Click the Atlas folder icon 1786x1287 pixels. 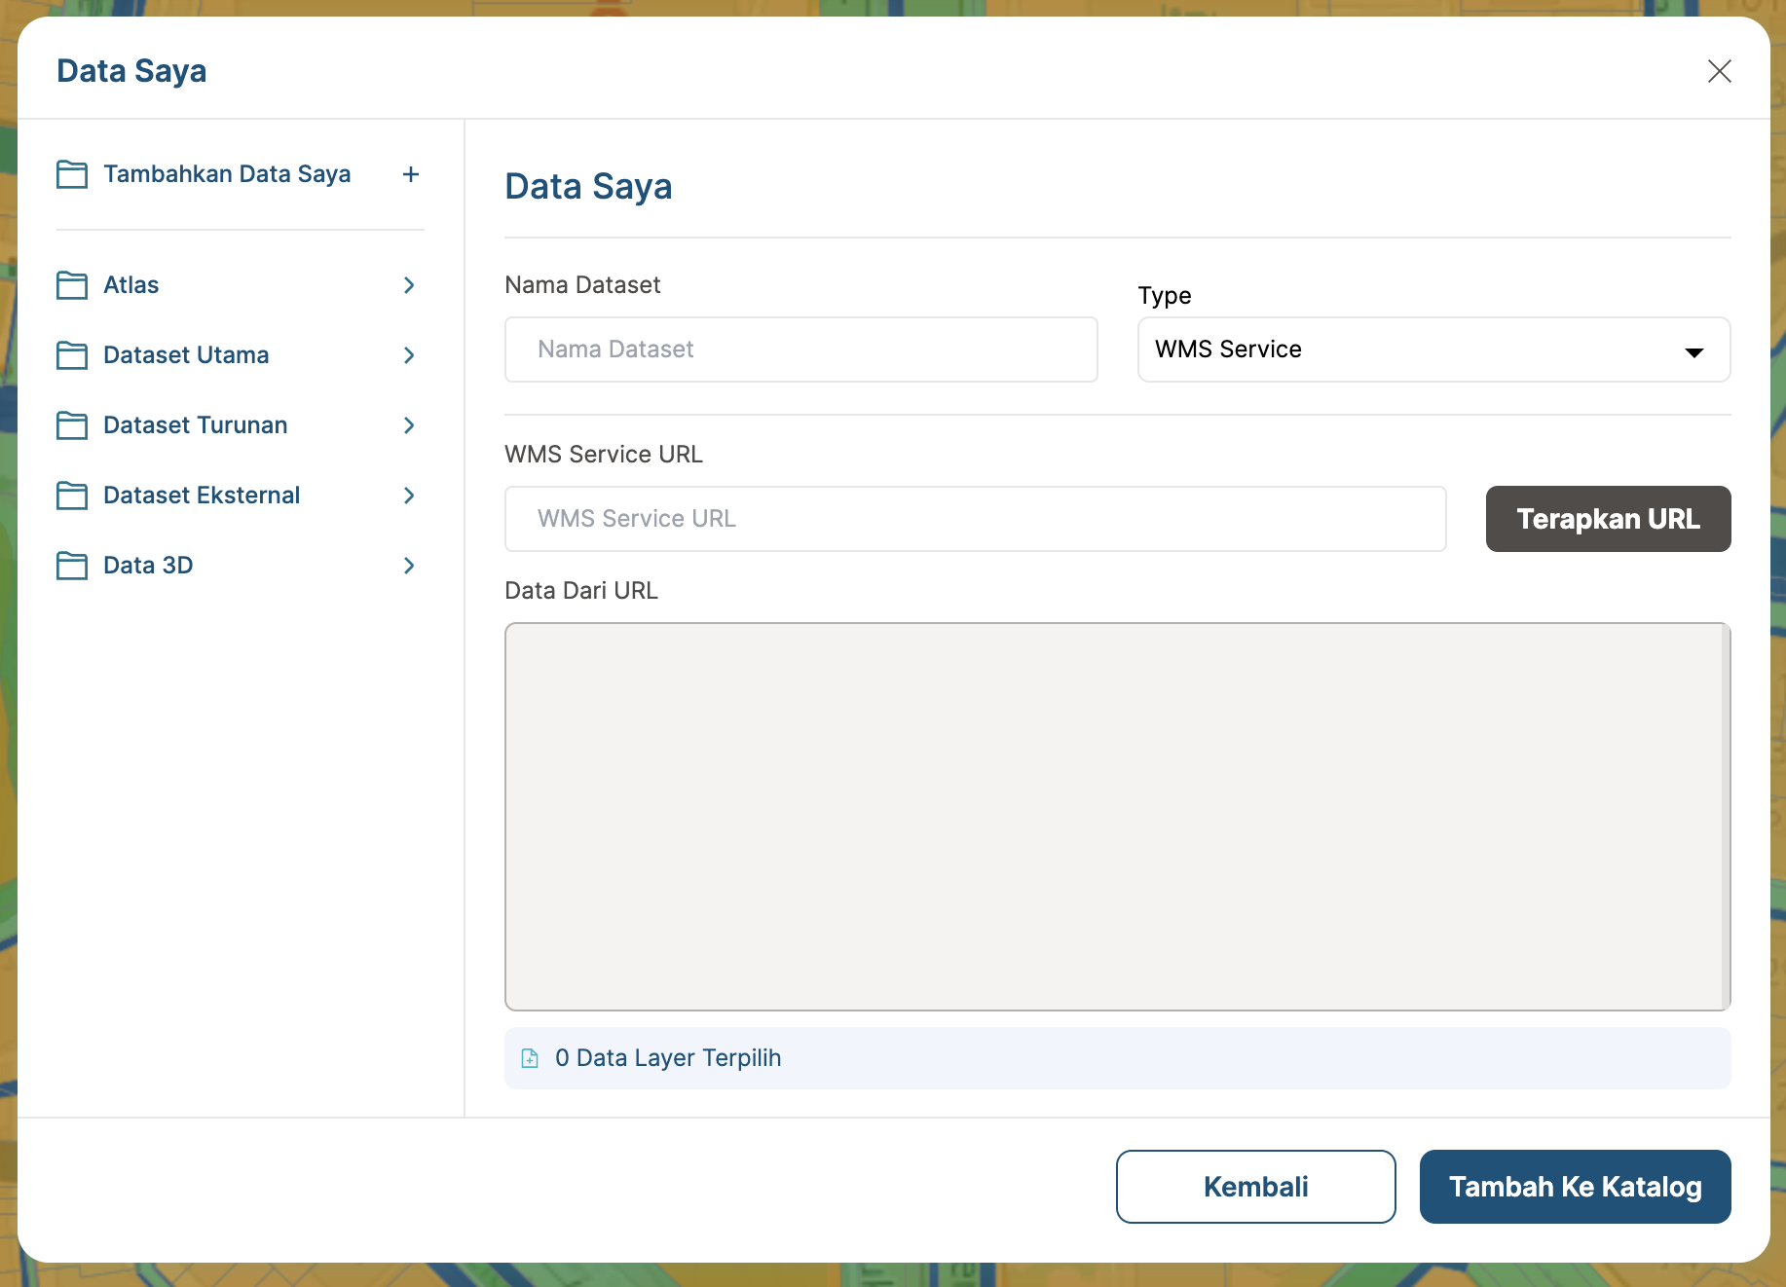pyautogui.click(x=72, y=285)
